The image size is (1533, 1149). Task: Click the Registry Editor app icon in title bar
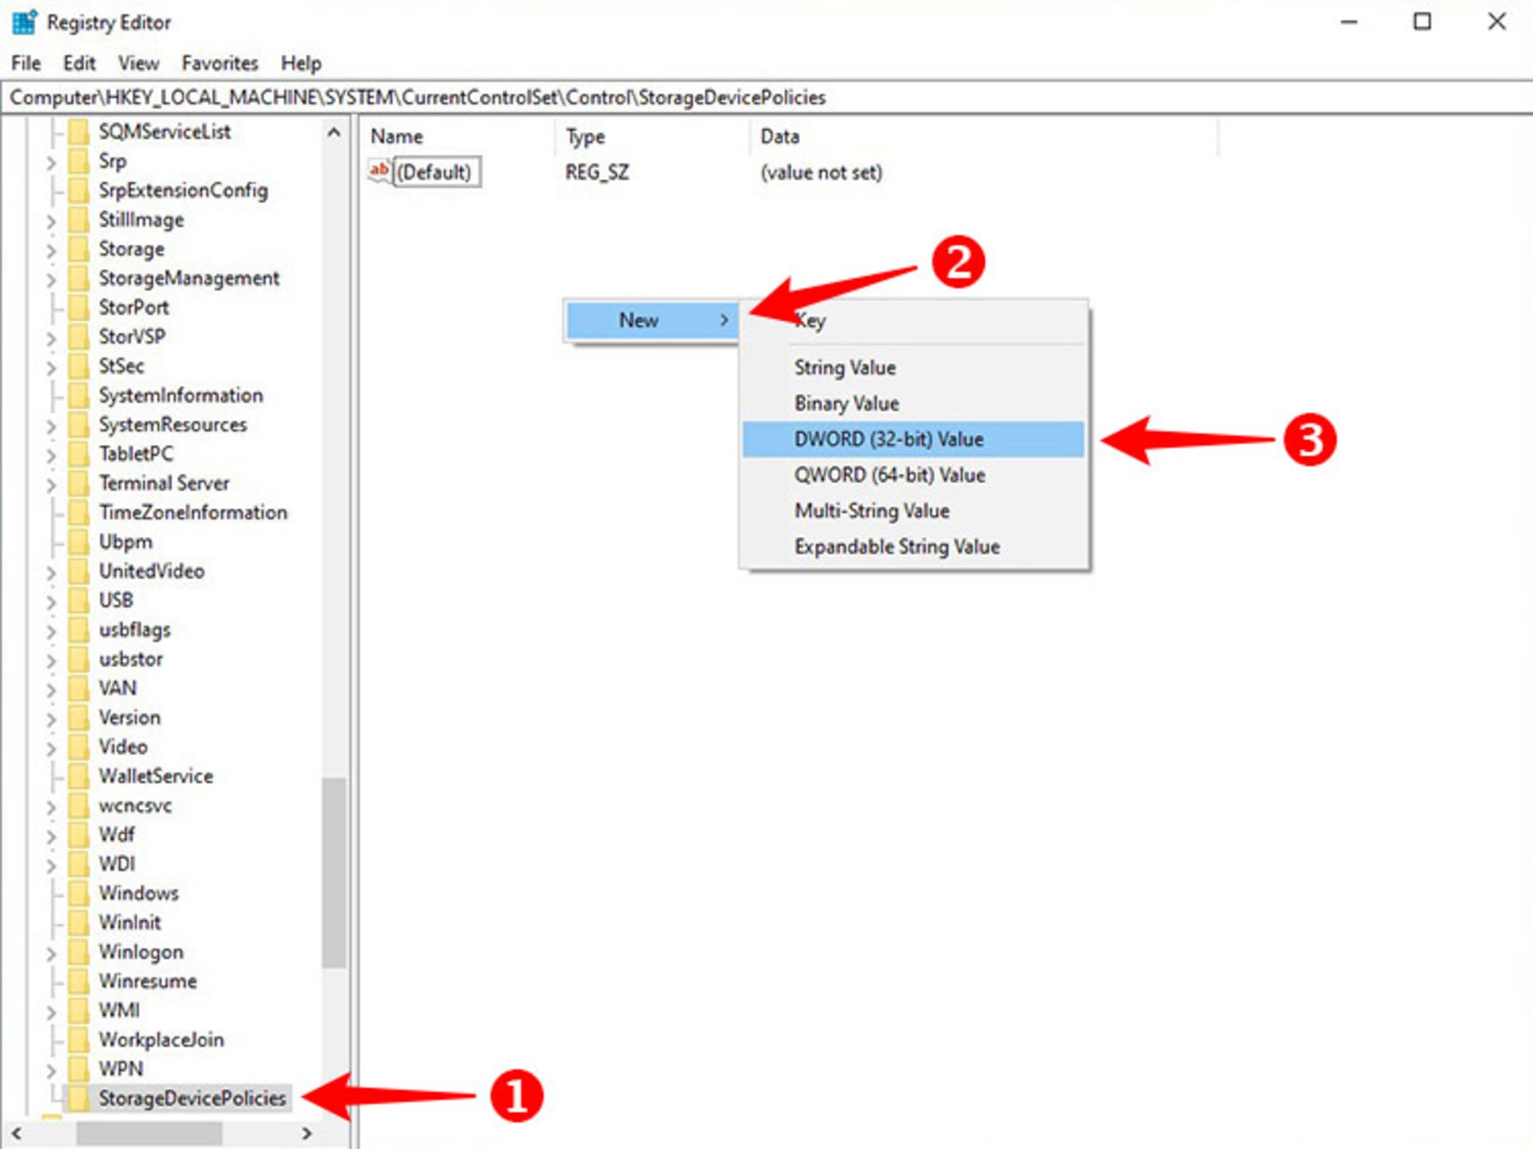[24, 22]
